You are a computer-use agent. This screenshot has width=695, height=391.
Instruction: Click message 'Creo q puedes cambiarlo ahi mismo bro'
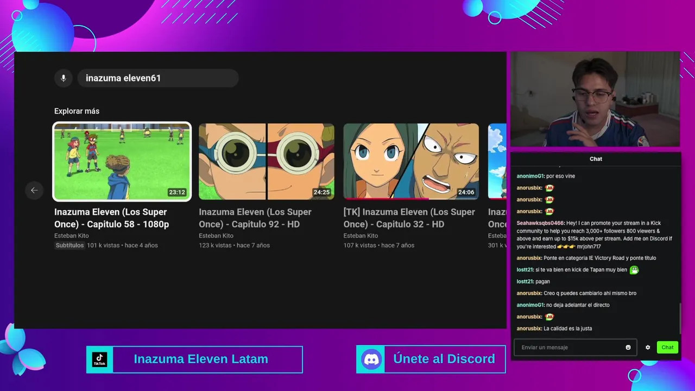tap(590, 293)
